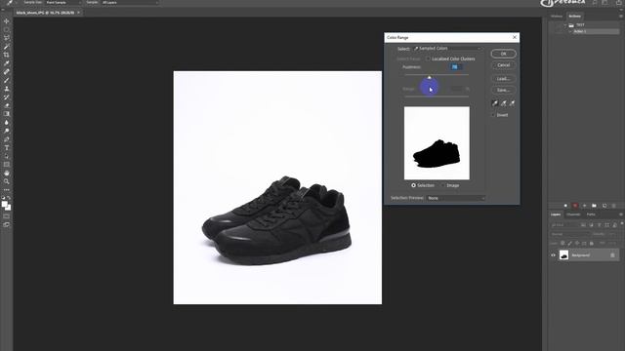
Task: Select the Zoom tool
Action: pyautogui.click(x=7, y=181)
